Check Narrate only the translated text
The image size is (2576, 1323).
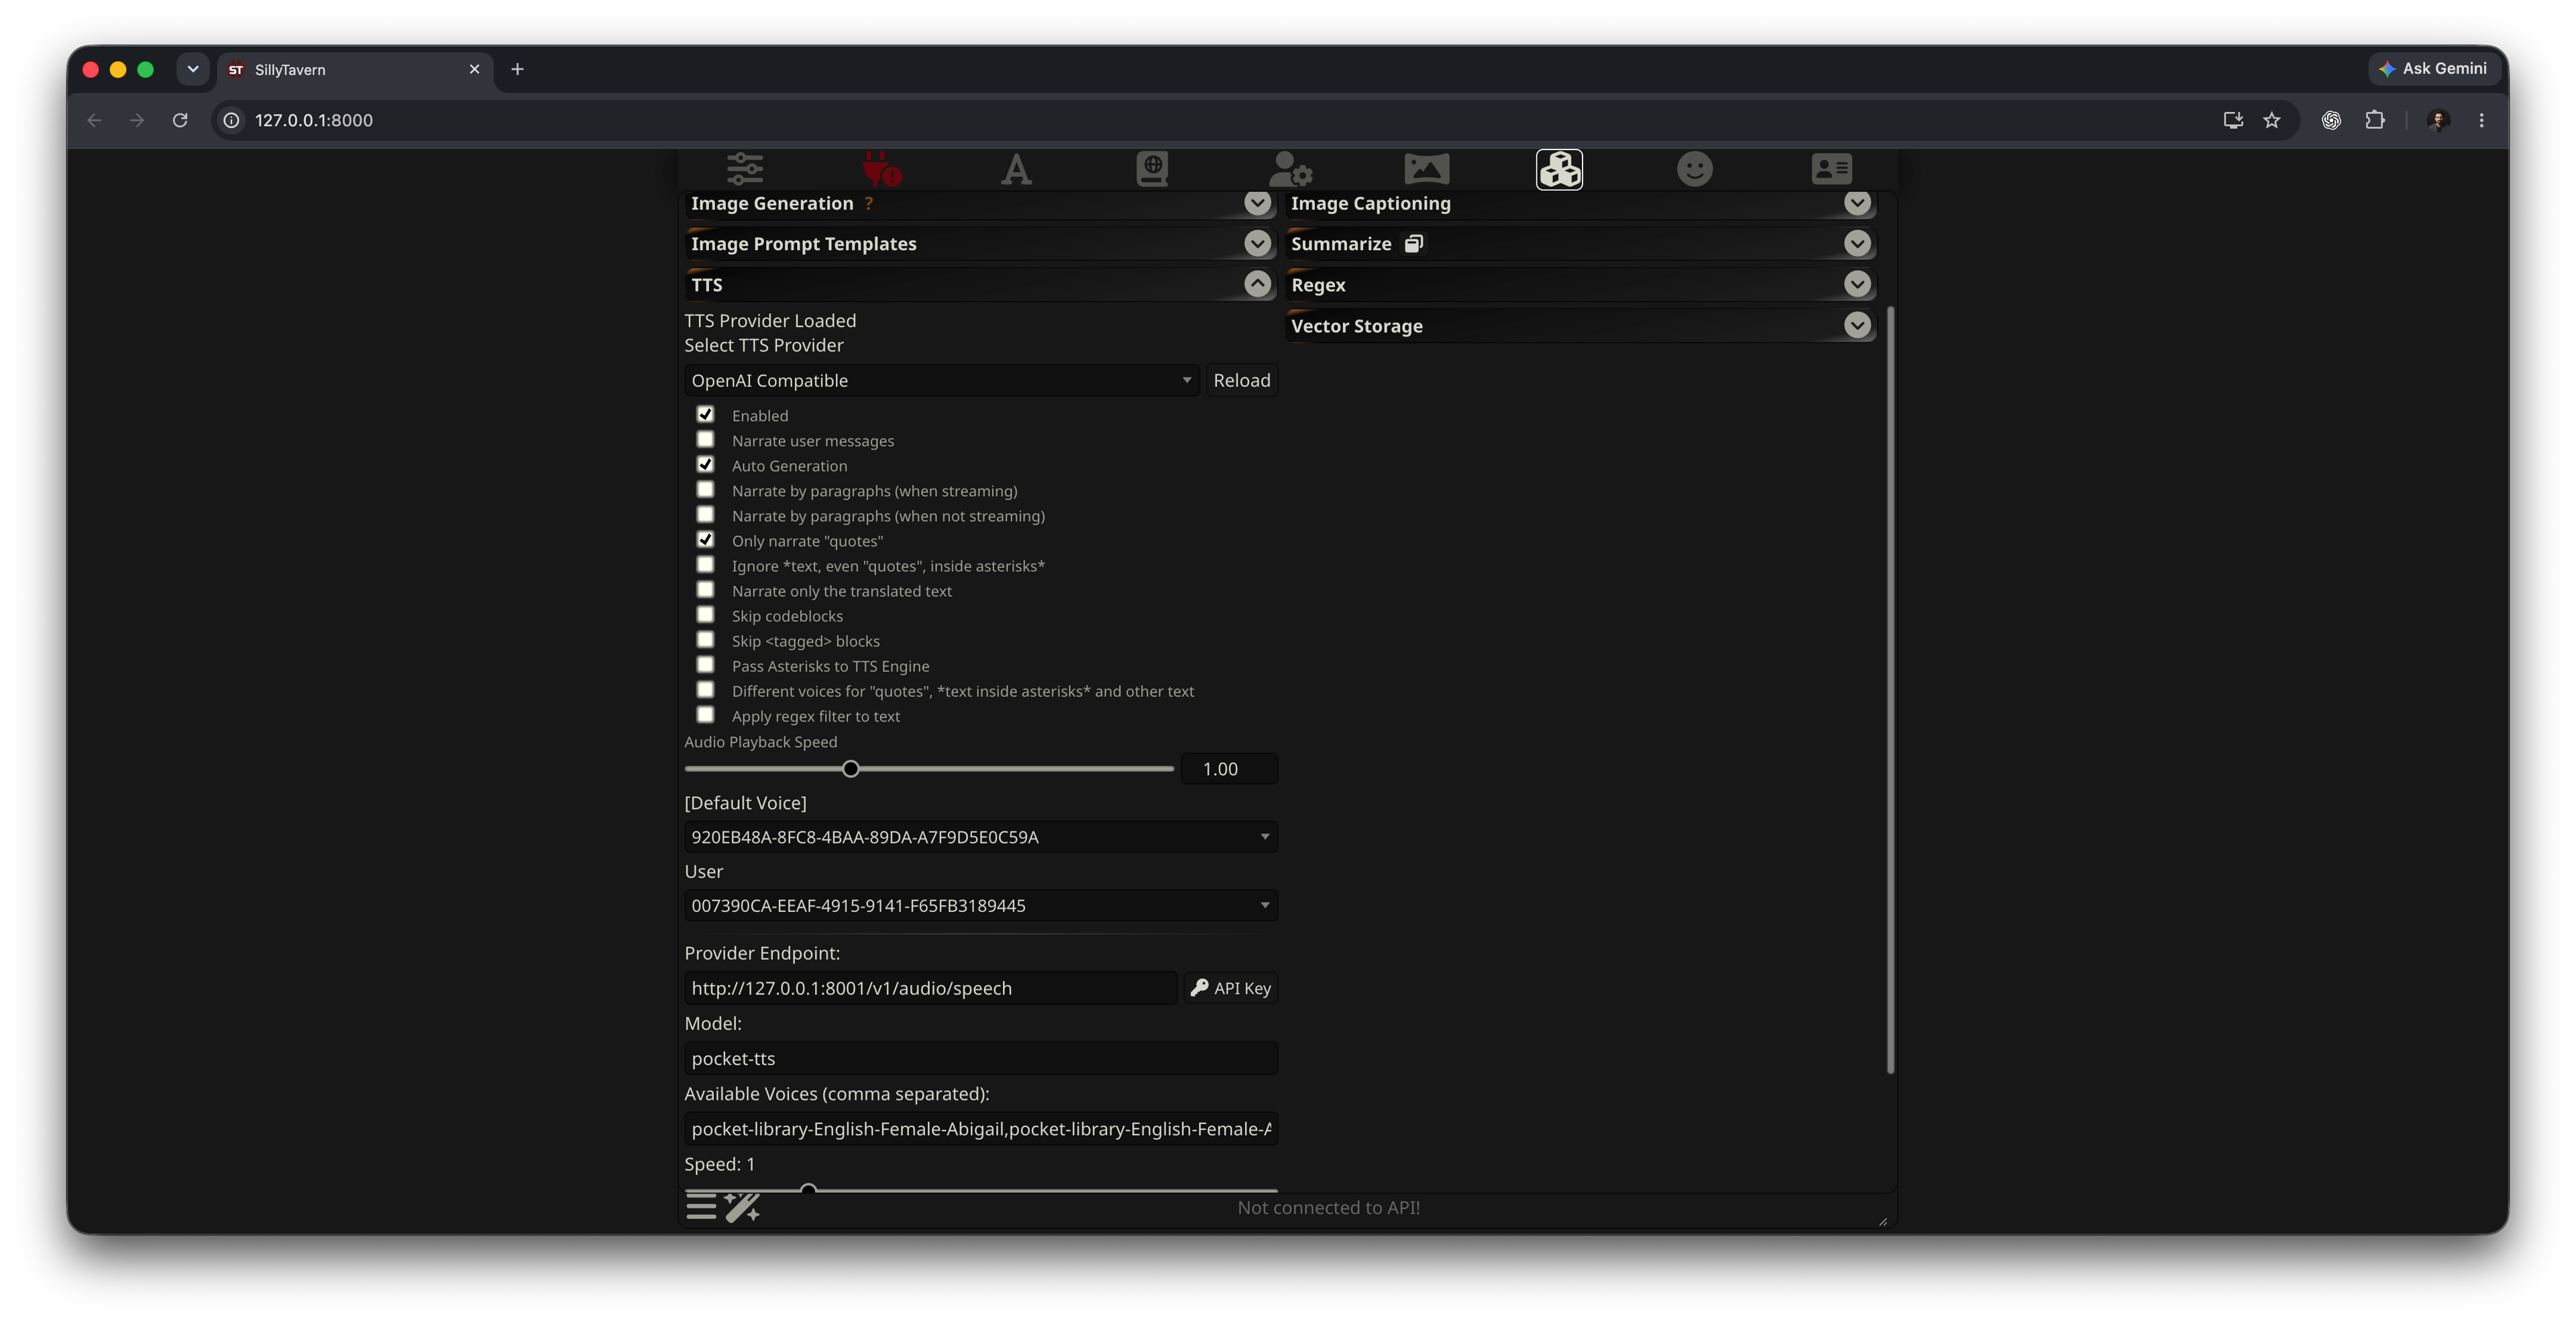[705, 589]
